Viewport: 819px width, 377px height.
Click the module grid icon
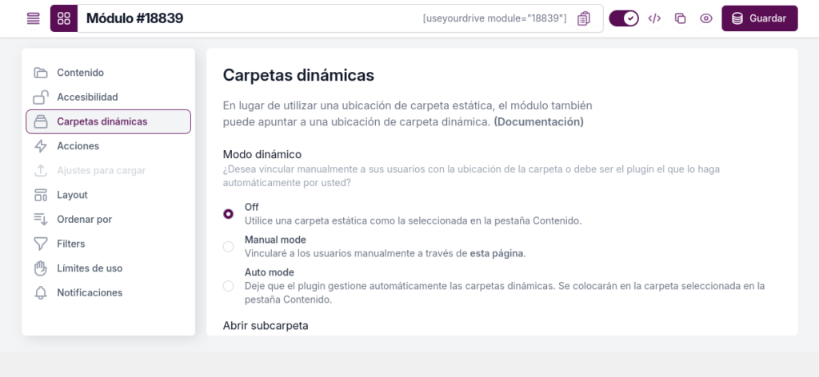pyautogui.click(x=64, y=19)
